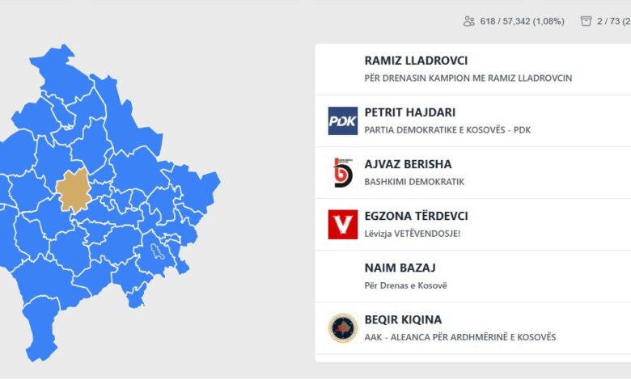
Task: Click "Për Drenasin Kampion" list subtitle
Action: [468, 78]
